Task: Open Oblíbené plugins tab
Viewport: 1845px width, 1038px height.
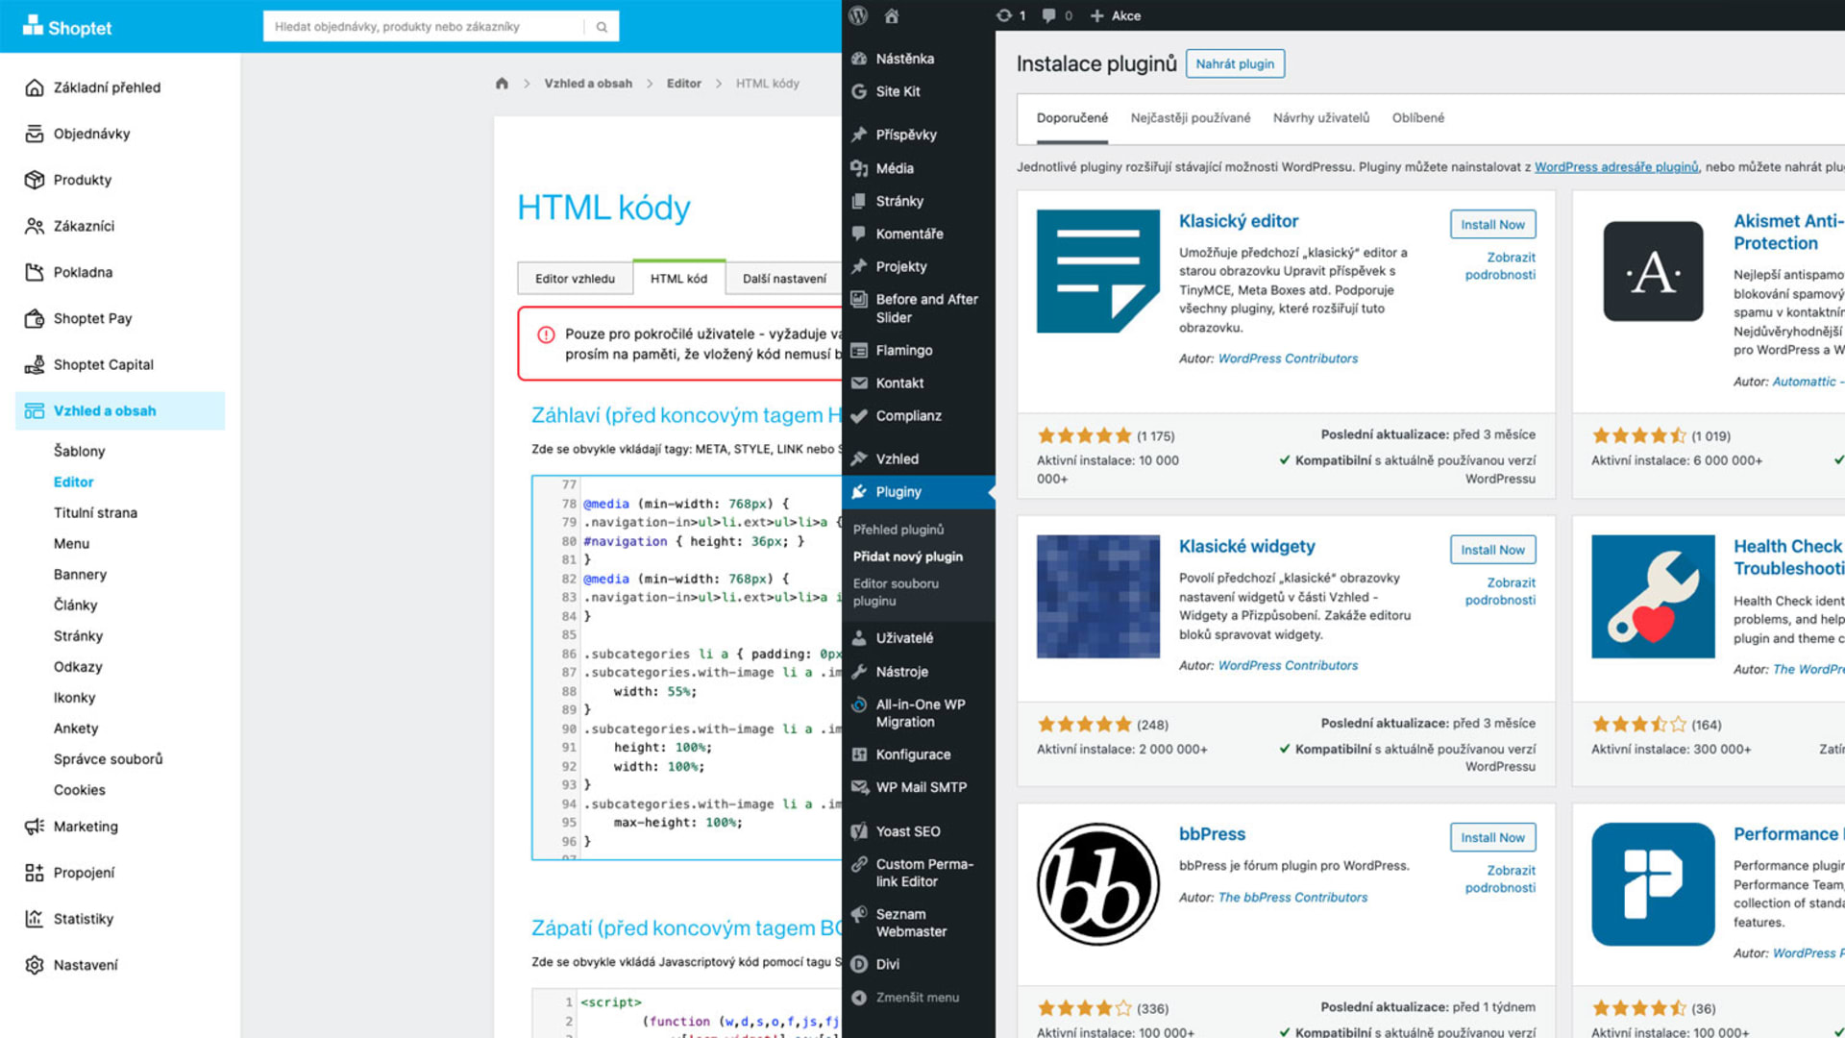Action: 1418,118
